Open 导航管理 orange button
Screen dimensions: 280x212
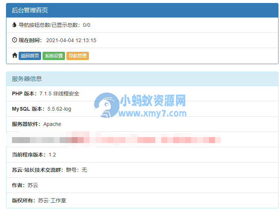[x=78, y=56]
